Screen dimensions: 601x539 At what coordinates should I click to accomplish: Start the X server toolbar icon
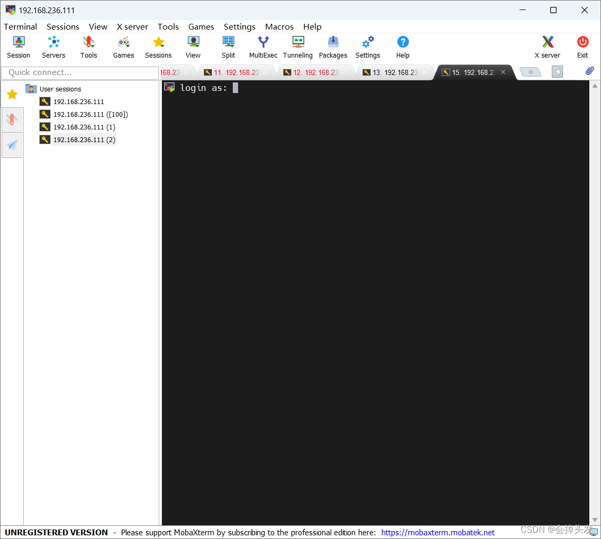pyautogui.click(x=547, y=47)
